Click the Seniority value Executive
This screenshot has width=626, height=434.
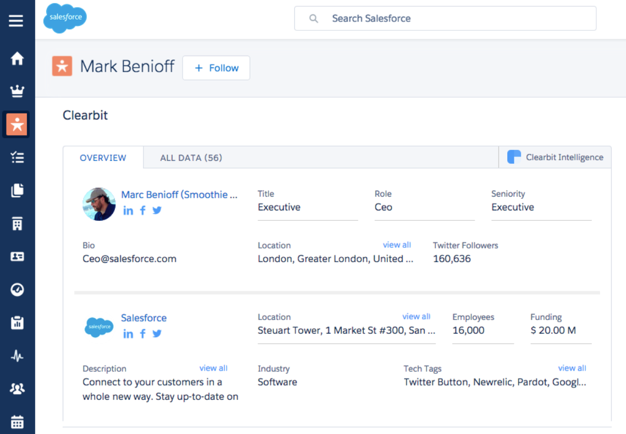[x=513, y=207]
